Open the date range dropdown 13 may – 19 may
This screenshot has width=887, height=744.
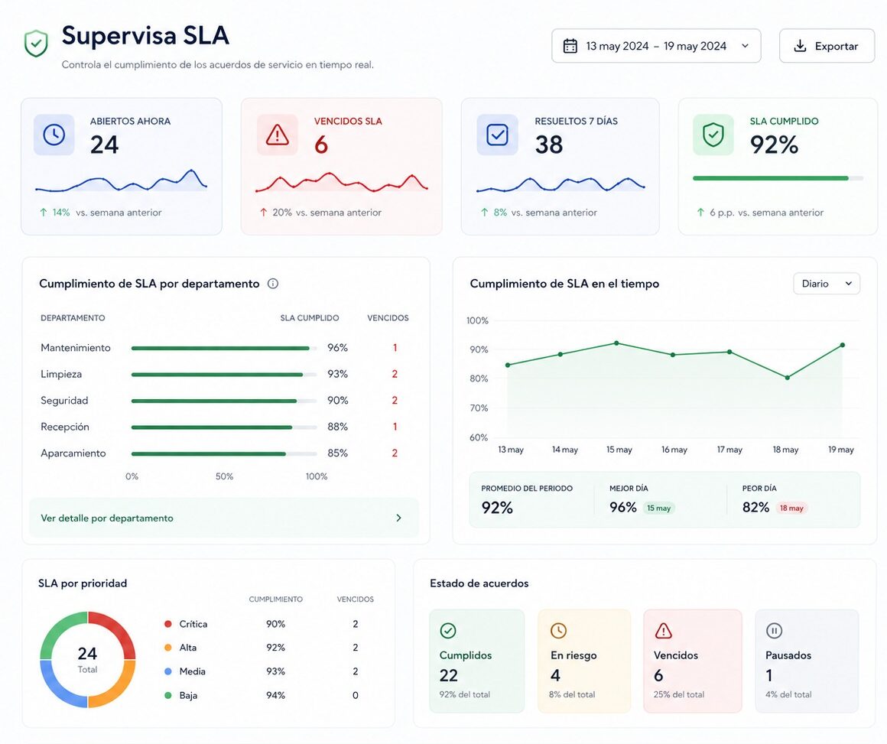[x=656, y=46]
